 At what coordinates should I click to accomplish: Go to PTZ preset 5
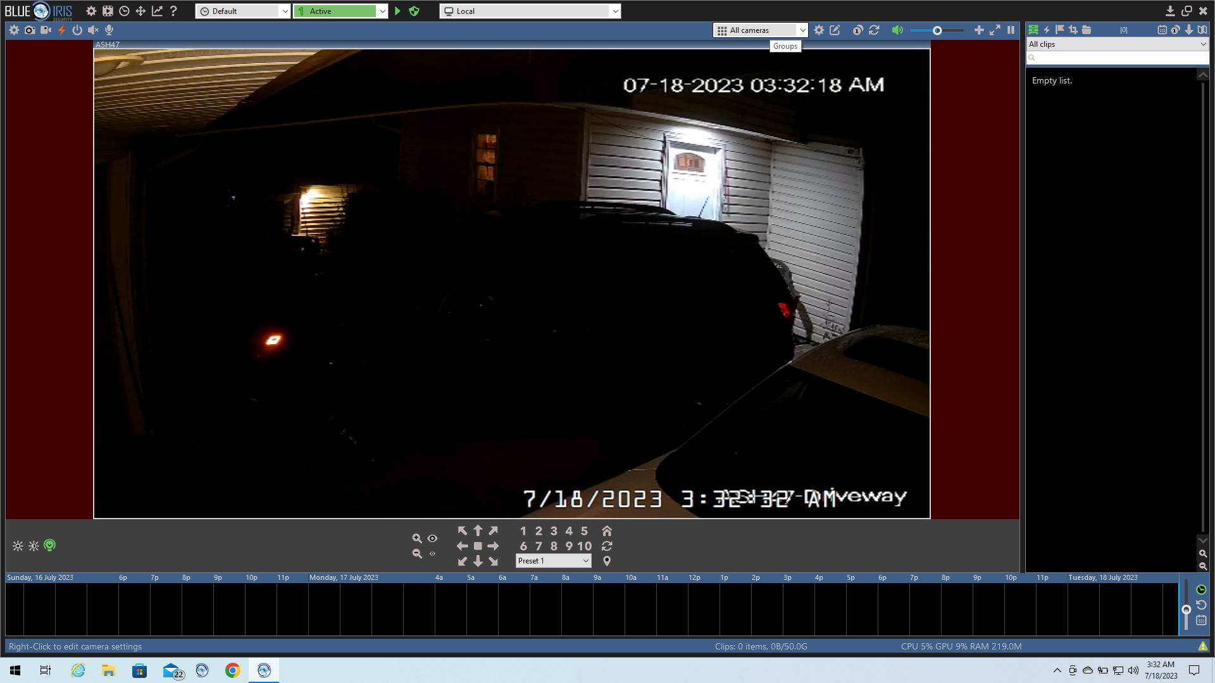tap(584, 531)
